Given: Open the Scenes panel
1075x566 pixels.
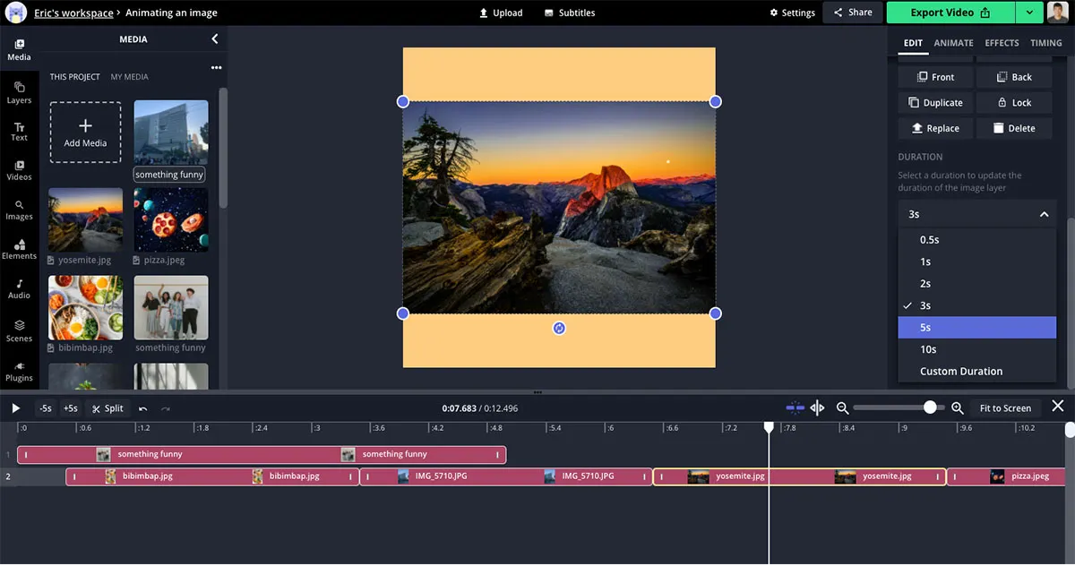Looking at the screenshot, I should pos(19,330).
